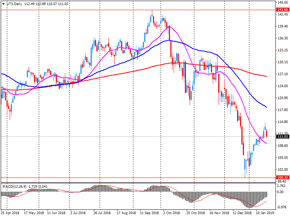Open the chart dropdown arrow beside UTX,Daily
The width and height of the screenshot is (290, 217).
[x=4, y=4]
